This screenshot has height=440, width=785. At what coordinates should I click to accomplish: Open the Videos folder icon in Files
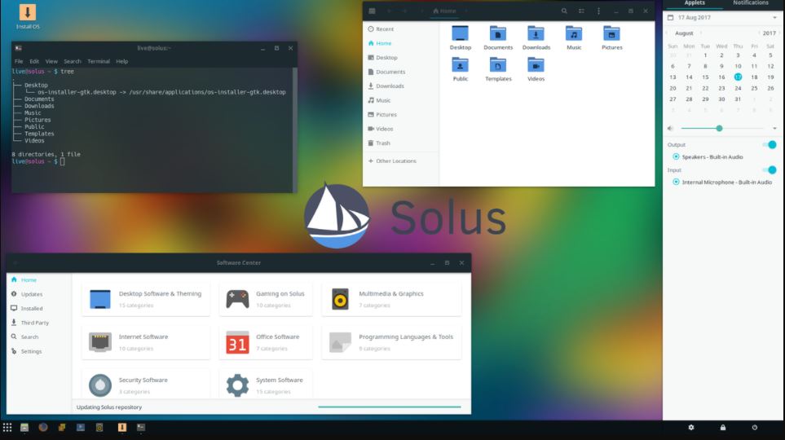pos(536,65)
